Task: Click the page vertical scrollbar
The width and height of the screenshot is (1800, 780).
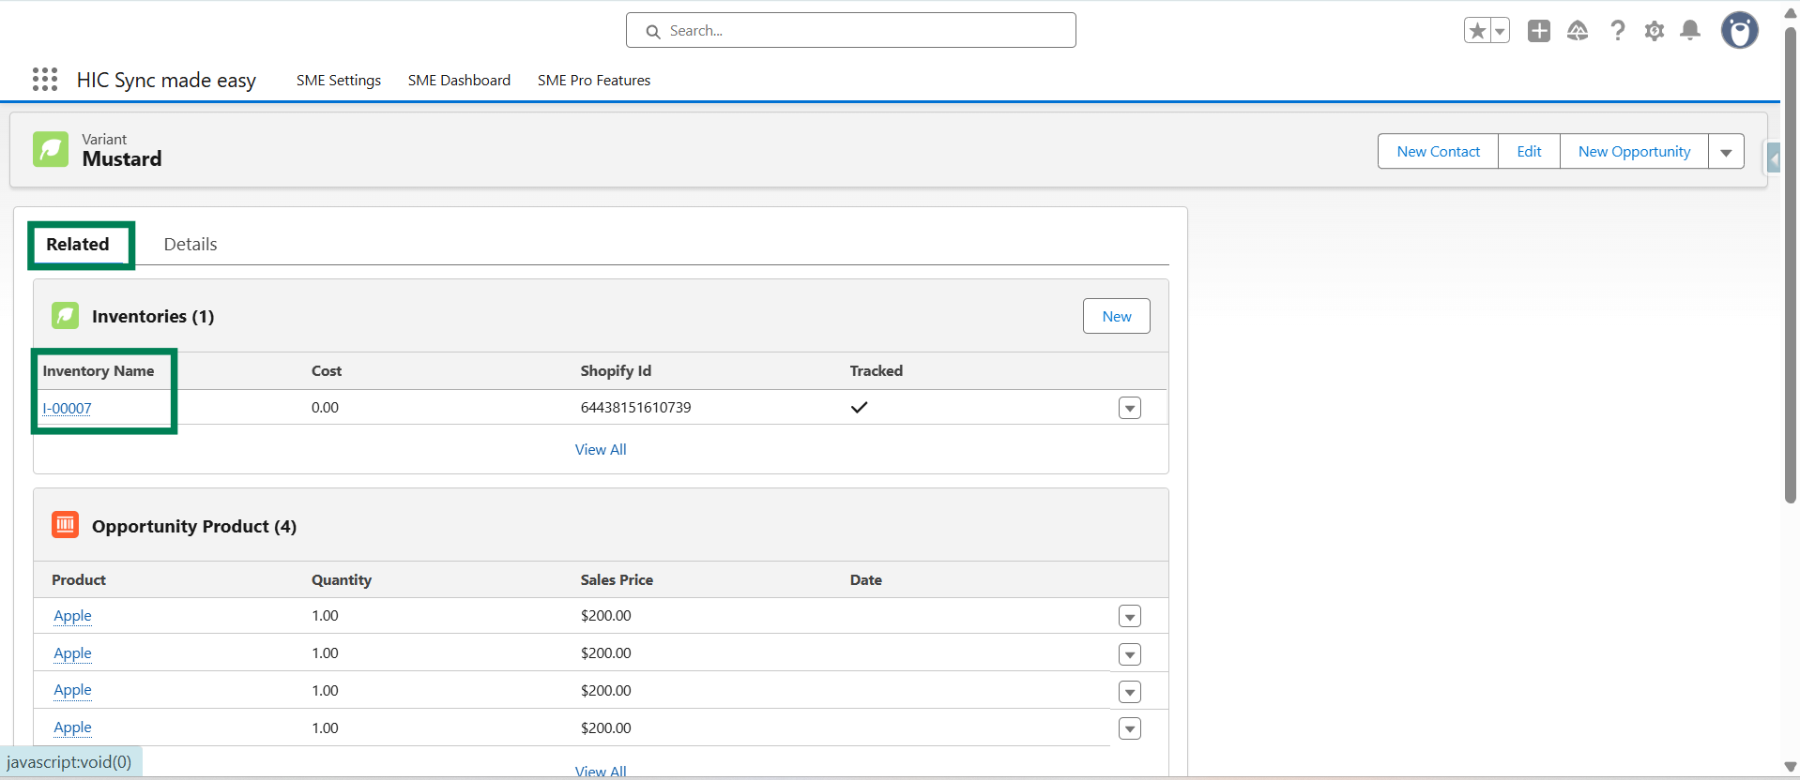Action: point(1790,262)
